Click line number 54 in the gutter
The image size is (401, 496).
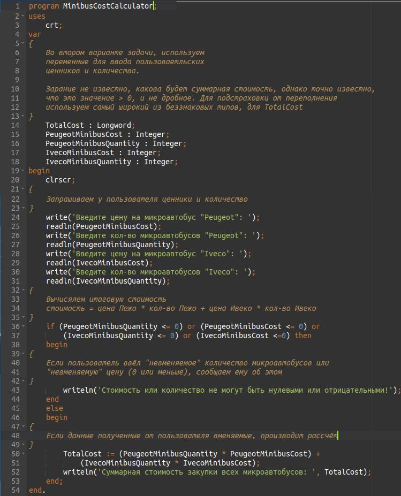click(15, 490)
